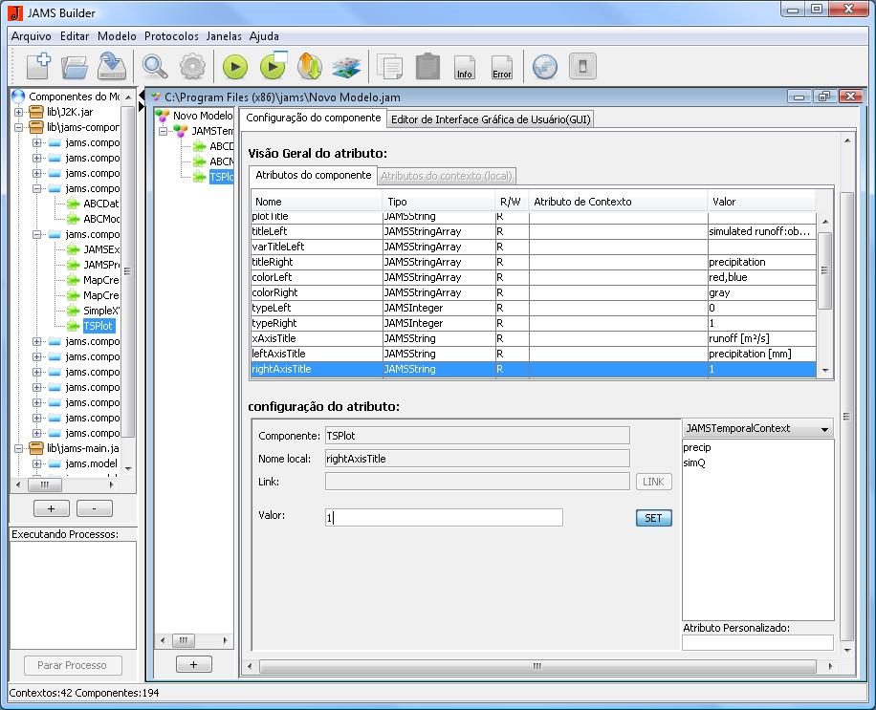Click the globe icon in toolbar
This screenshot has width=876, height=710.
(544, 66)
